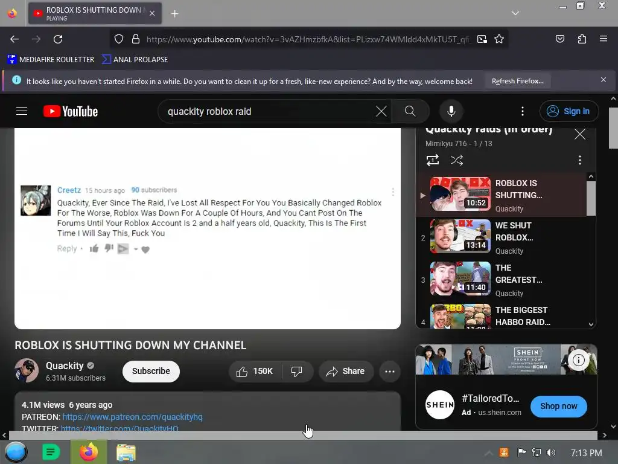The image size is (618, 464).
Task: Toggle picture-in-picture icon in address bar
Action: coord(482,39)
